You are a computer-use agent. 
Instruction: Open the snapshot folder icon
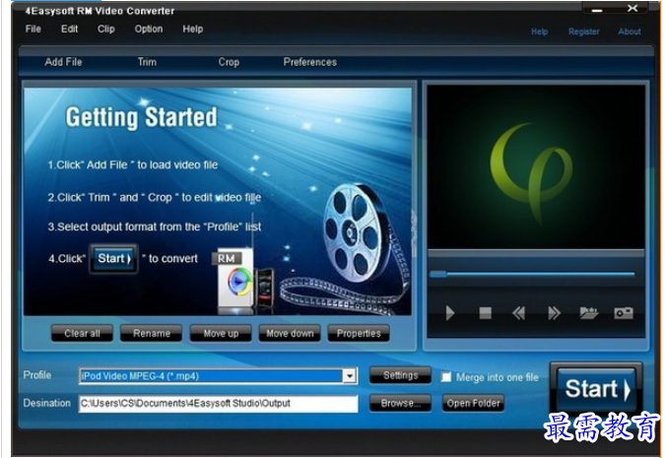click(x=589, y=313)
